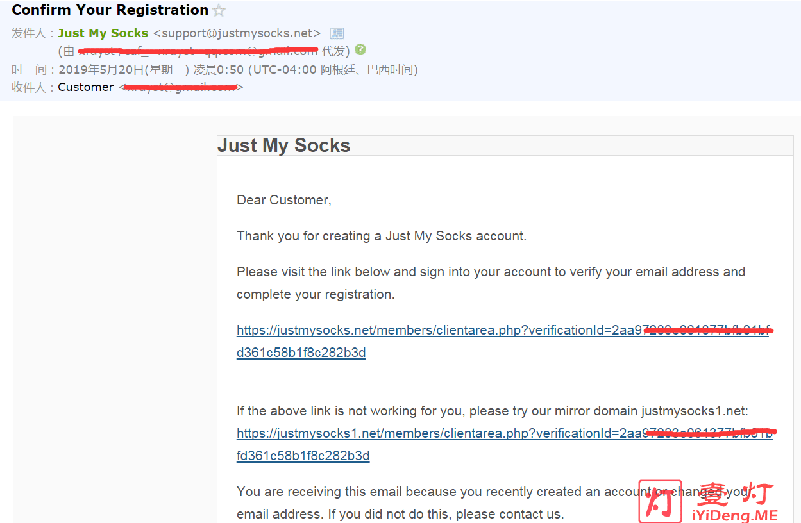
Task: Click the green sender name Just My Socks
Action: point(103,33)
